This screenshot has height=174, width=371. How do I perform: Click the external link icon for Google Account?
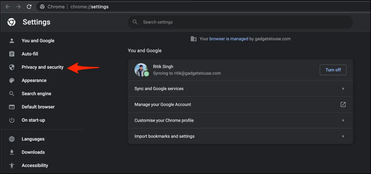[x=343, y=104]
